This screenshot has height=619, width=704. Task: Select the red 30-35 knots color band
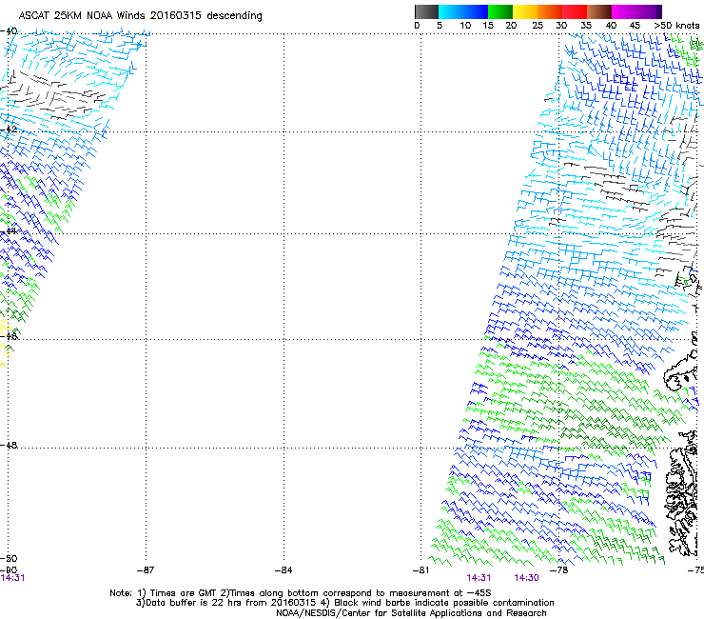(575, 11)
